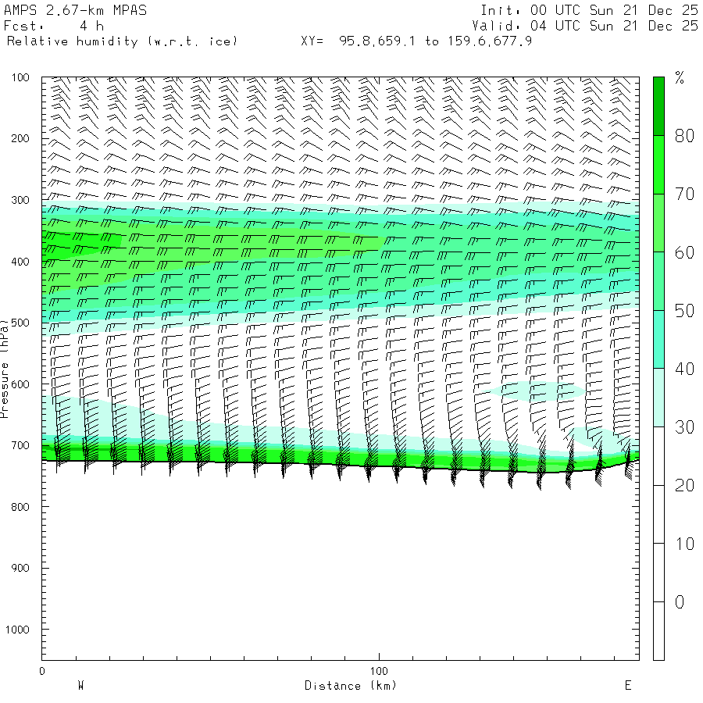
Task: Click the 'Pressure (hPa)' vertical axis title
Action: pos(4,369)
